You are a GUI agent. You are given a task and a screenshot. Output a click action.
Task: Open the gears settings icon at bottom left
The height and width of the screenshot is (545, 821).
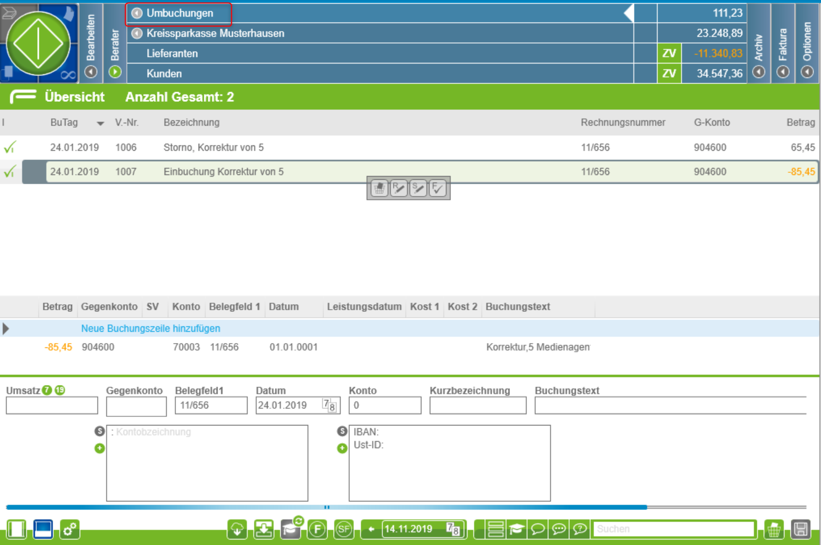70,529
